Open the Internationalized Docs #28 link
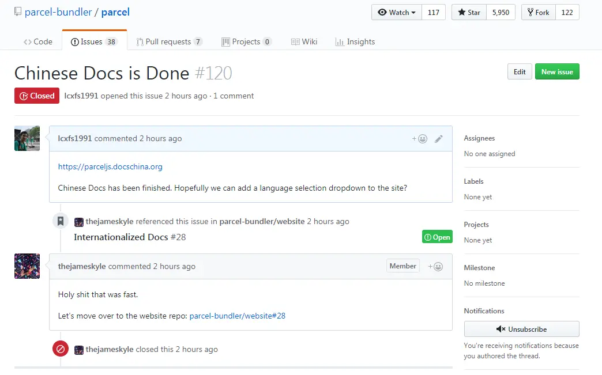602x375 pixels. tap(130, 237)
